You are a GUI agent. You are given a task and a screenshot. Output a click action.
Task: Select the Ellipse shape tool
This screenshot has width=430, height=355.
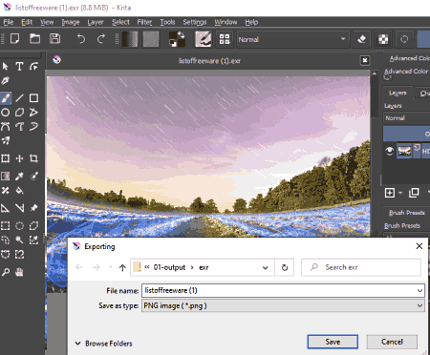coord(5,113)
